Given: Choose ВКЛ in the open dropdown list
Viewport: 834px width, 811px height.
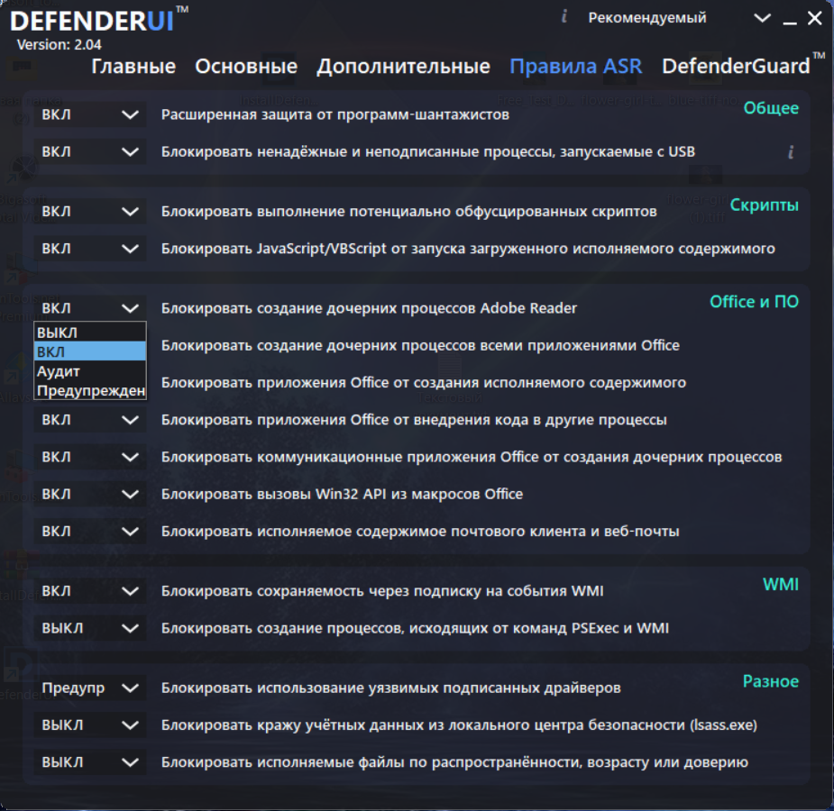Looking at the screenshot, I should (90, 351).
